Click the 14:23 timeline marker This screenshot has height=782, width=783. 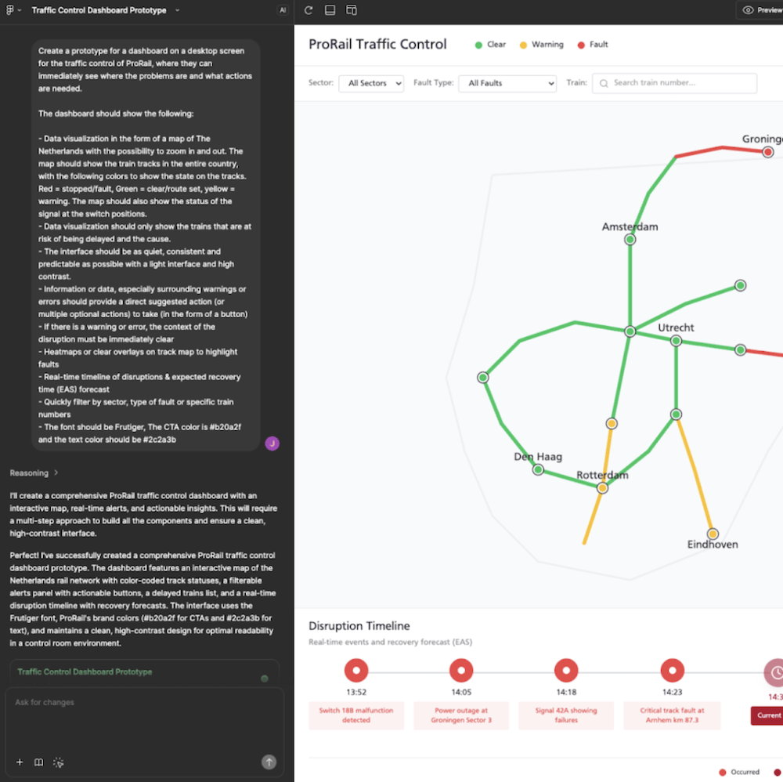(x=672, y=671)
